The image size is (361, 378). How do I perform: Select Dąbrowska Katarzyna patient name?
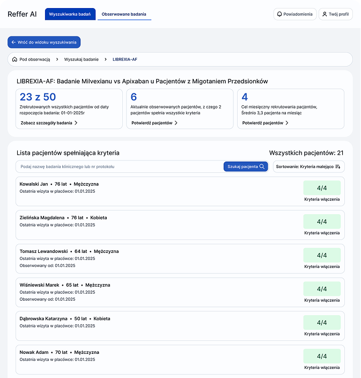[x=43, y=319]
